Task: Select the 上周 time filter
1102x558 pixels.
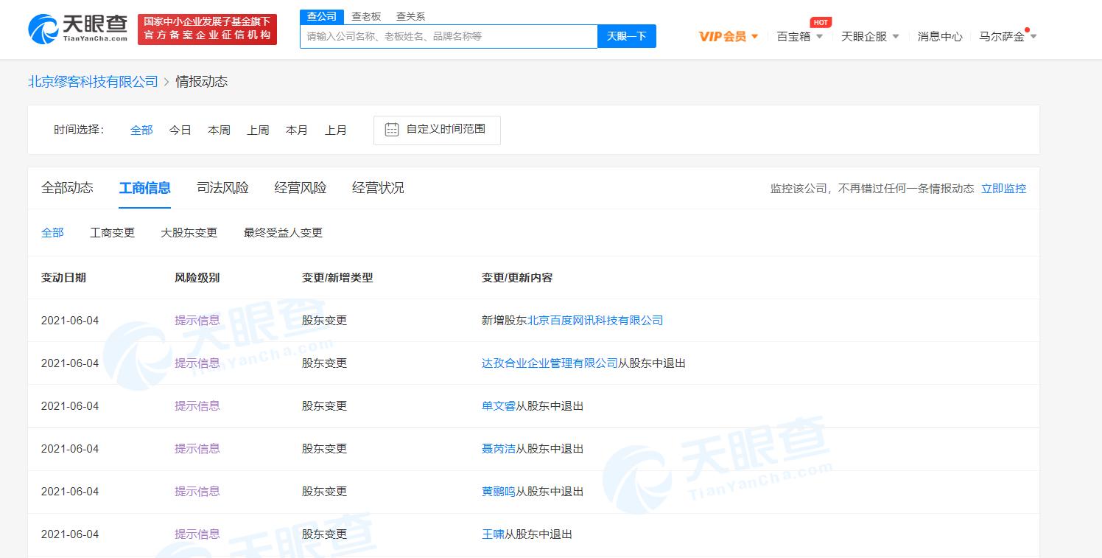Action: coord(258,130)
